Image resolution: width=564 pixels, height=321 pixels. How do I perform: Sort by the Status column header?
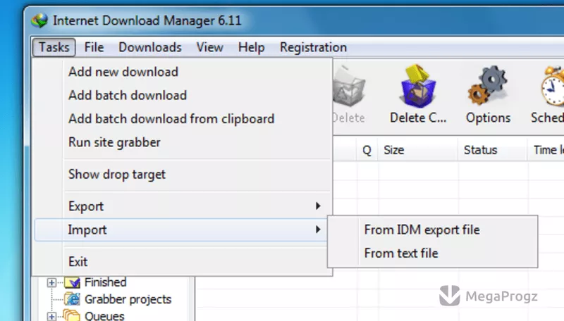tap(493, 150)
